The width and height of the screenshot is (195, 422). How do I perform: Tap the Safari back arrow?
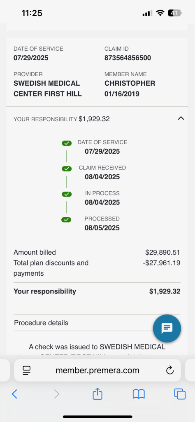click(x=15, y=394)
